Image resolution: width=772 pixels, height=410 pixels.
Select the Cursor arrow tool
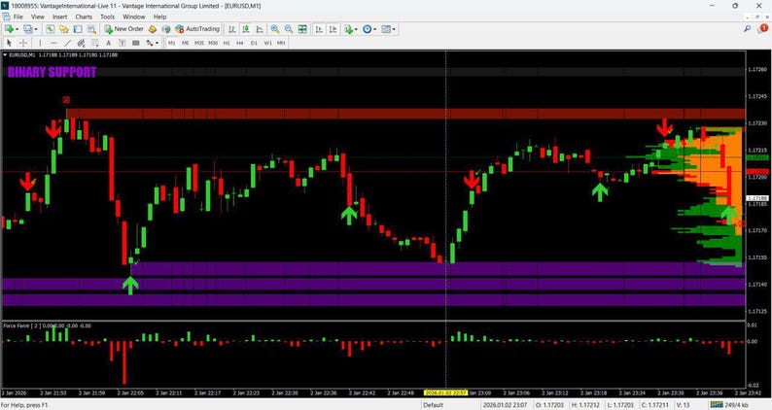tap(9, 43)
